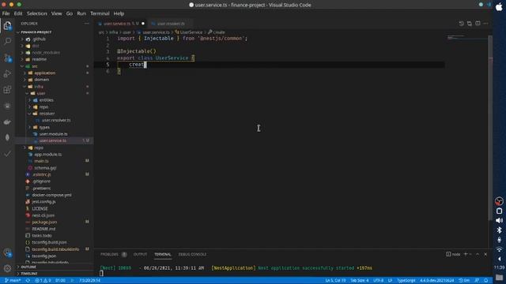The width and height of the screenshot is (506, 284).
Task: Collapse the infra folder
Action: (x=39, y=87)
